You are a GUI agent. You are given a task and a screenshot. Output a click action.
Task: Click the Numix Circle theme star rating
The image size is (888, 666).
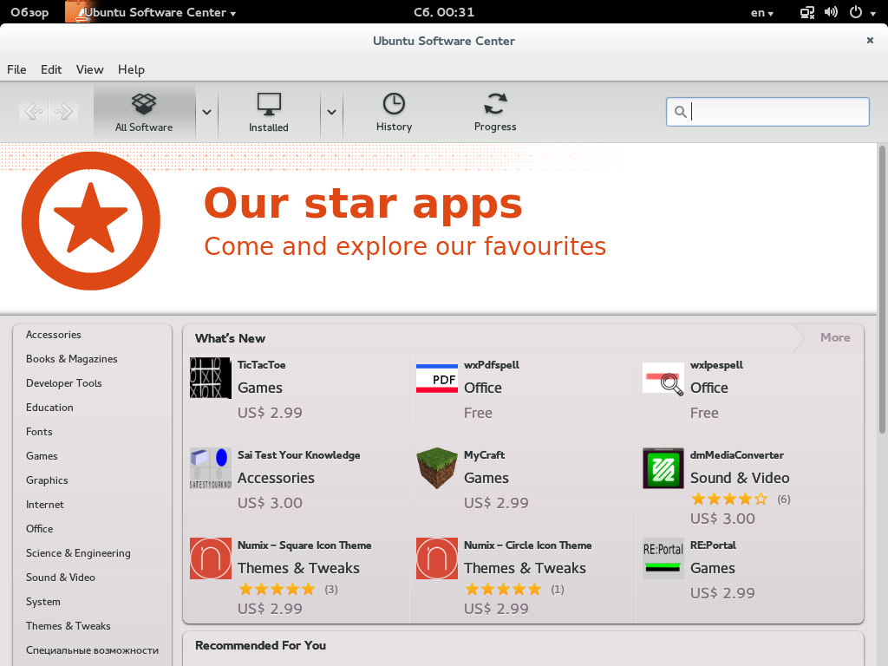503,589
